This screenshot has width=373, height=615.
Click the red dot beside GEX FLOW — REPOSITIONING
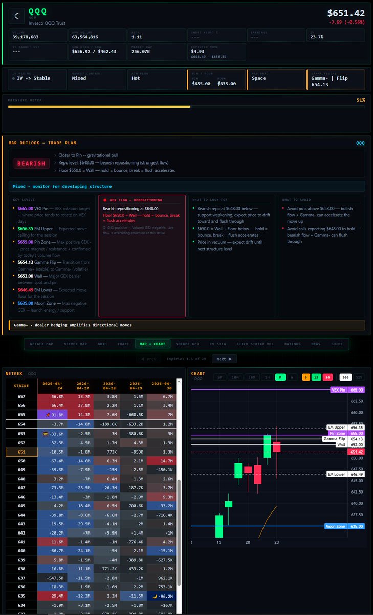tap(105, 200)
